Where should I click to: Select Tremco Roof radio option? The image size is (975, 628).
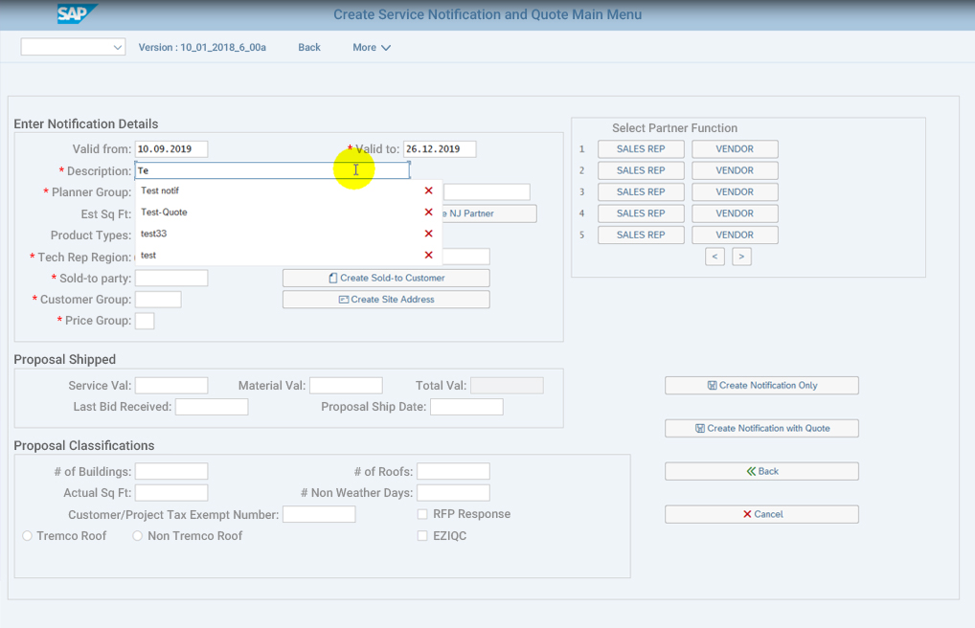[x=28, y=536]
